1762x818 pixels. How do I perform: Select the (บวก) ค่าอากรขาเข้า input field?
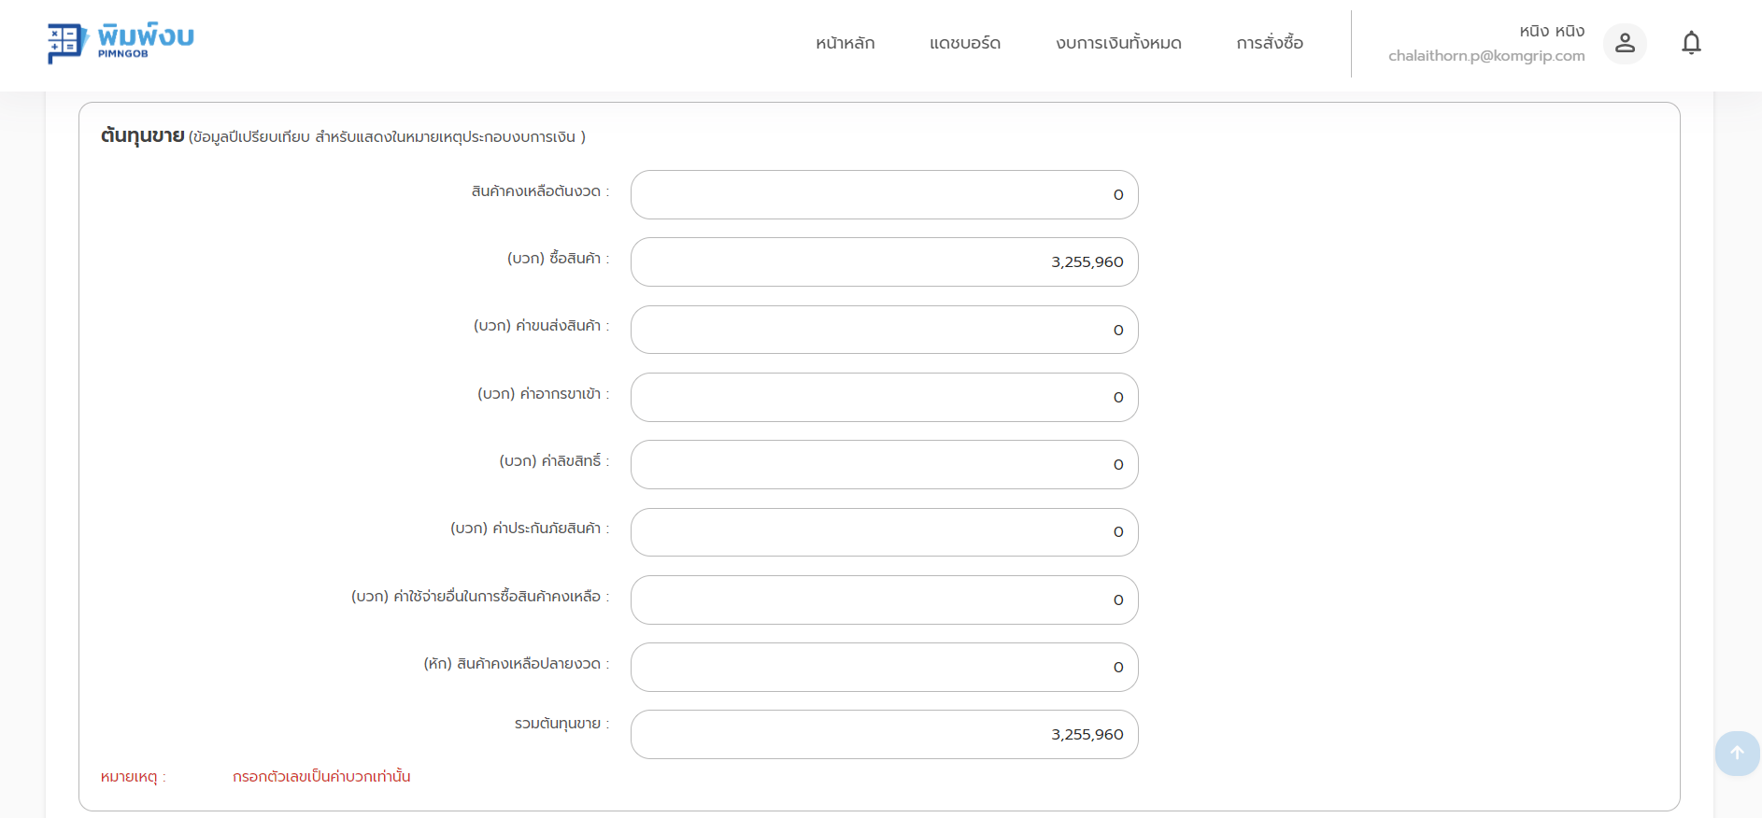884,397
